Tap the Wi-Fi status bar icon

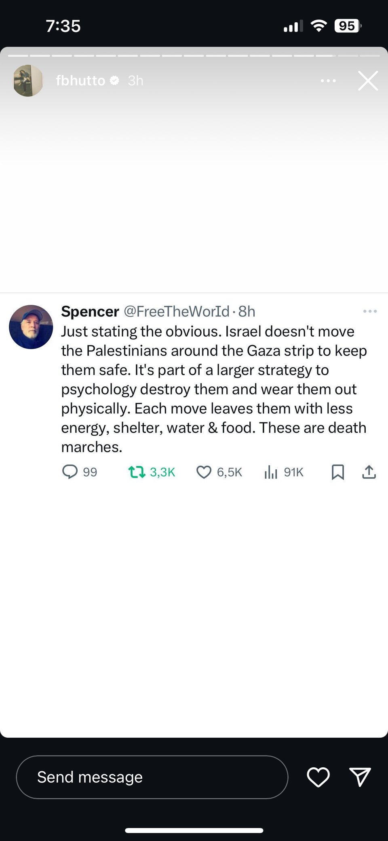[x=319, y=26]
